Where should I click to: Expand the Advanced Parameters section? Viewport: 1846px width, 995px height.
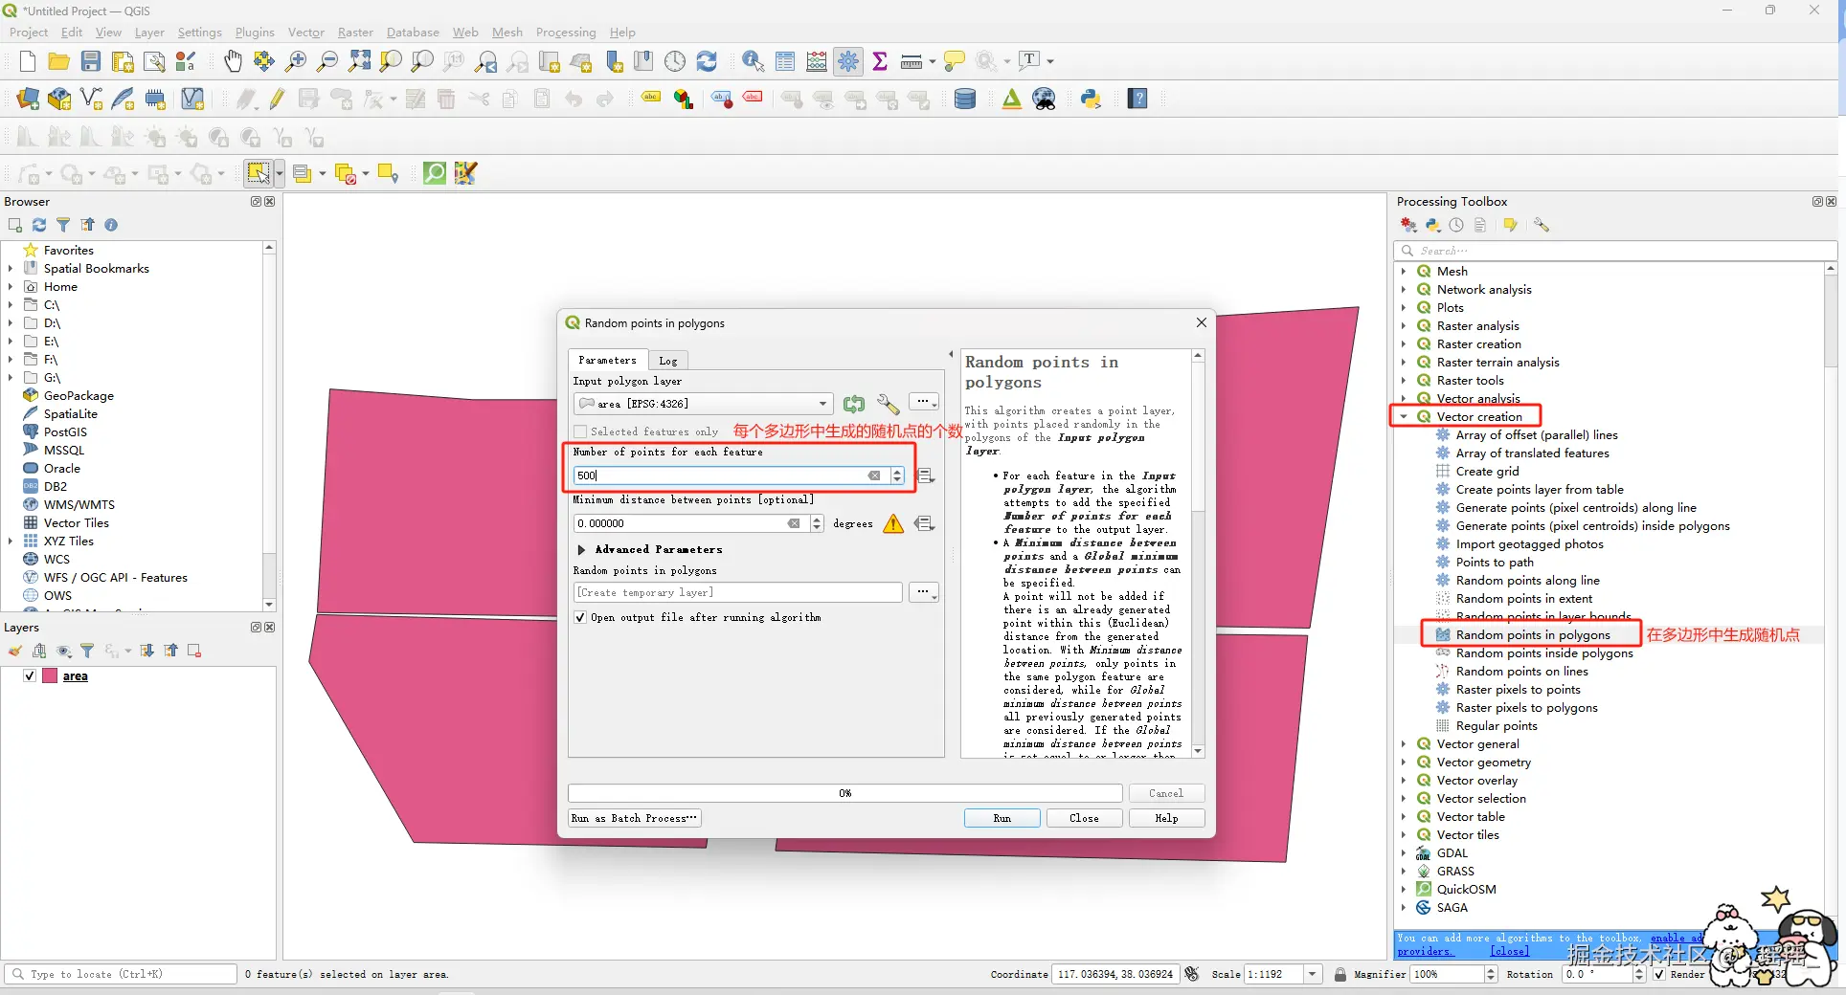point(581,549)
